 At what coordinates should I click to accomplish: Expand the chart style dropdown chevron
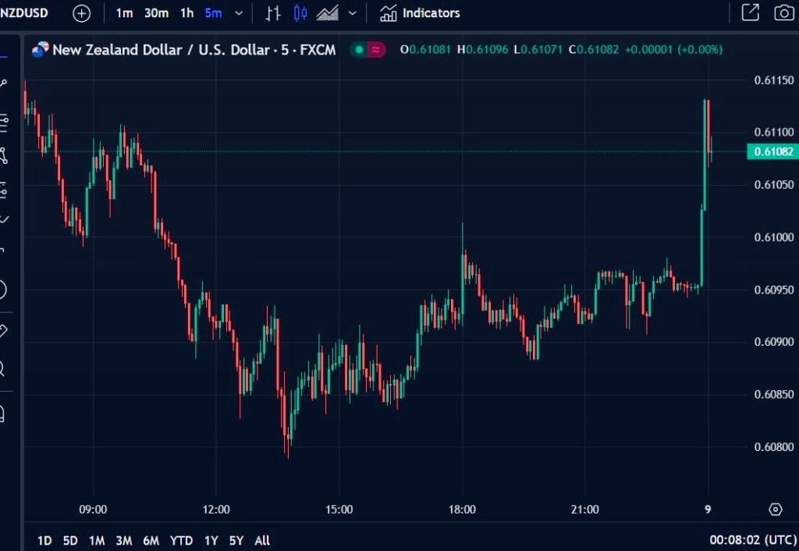click(x=353, y=13)
